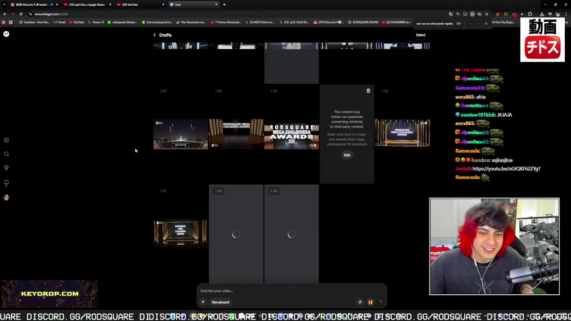Click browser back arrow

(x=5, y=14)
